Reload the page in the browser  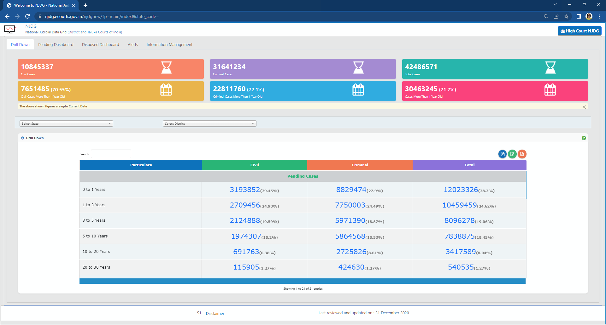(x=27, y=16)
